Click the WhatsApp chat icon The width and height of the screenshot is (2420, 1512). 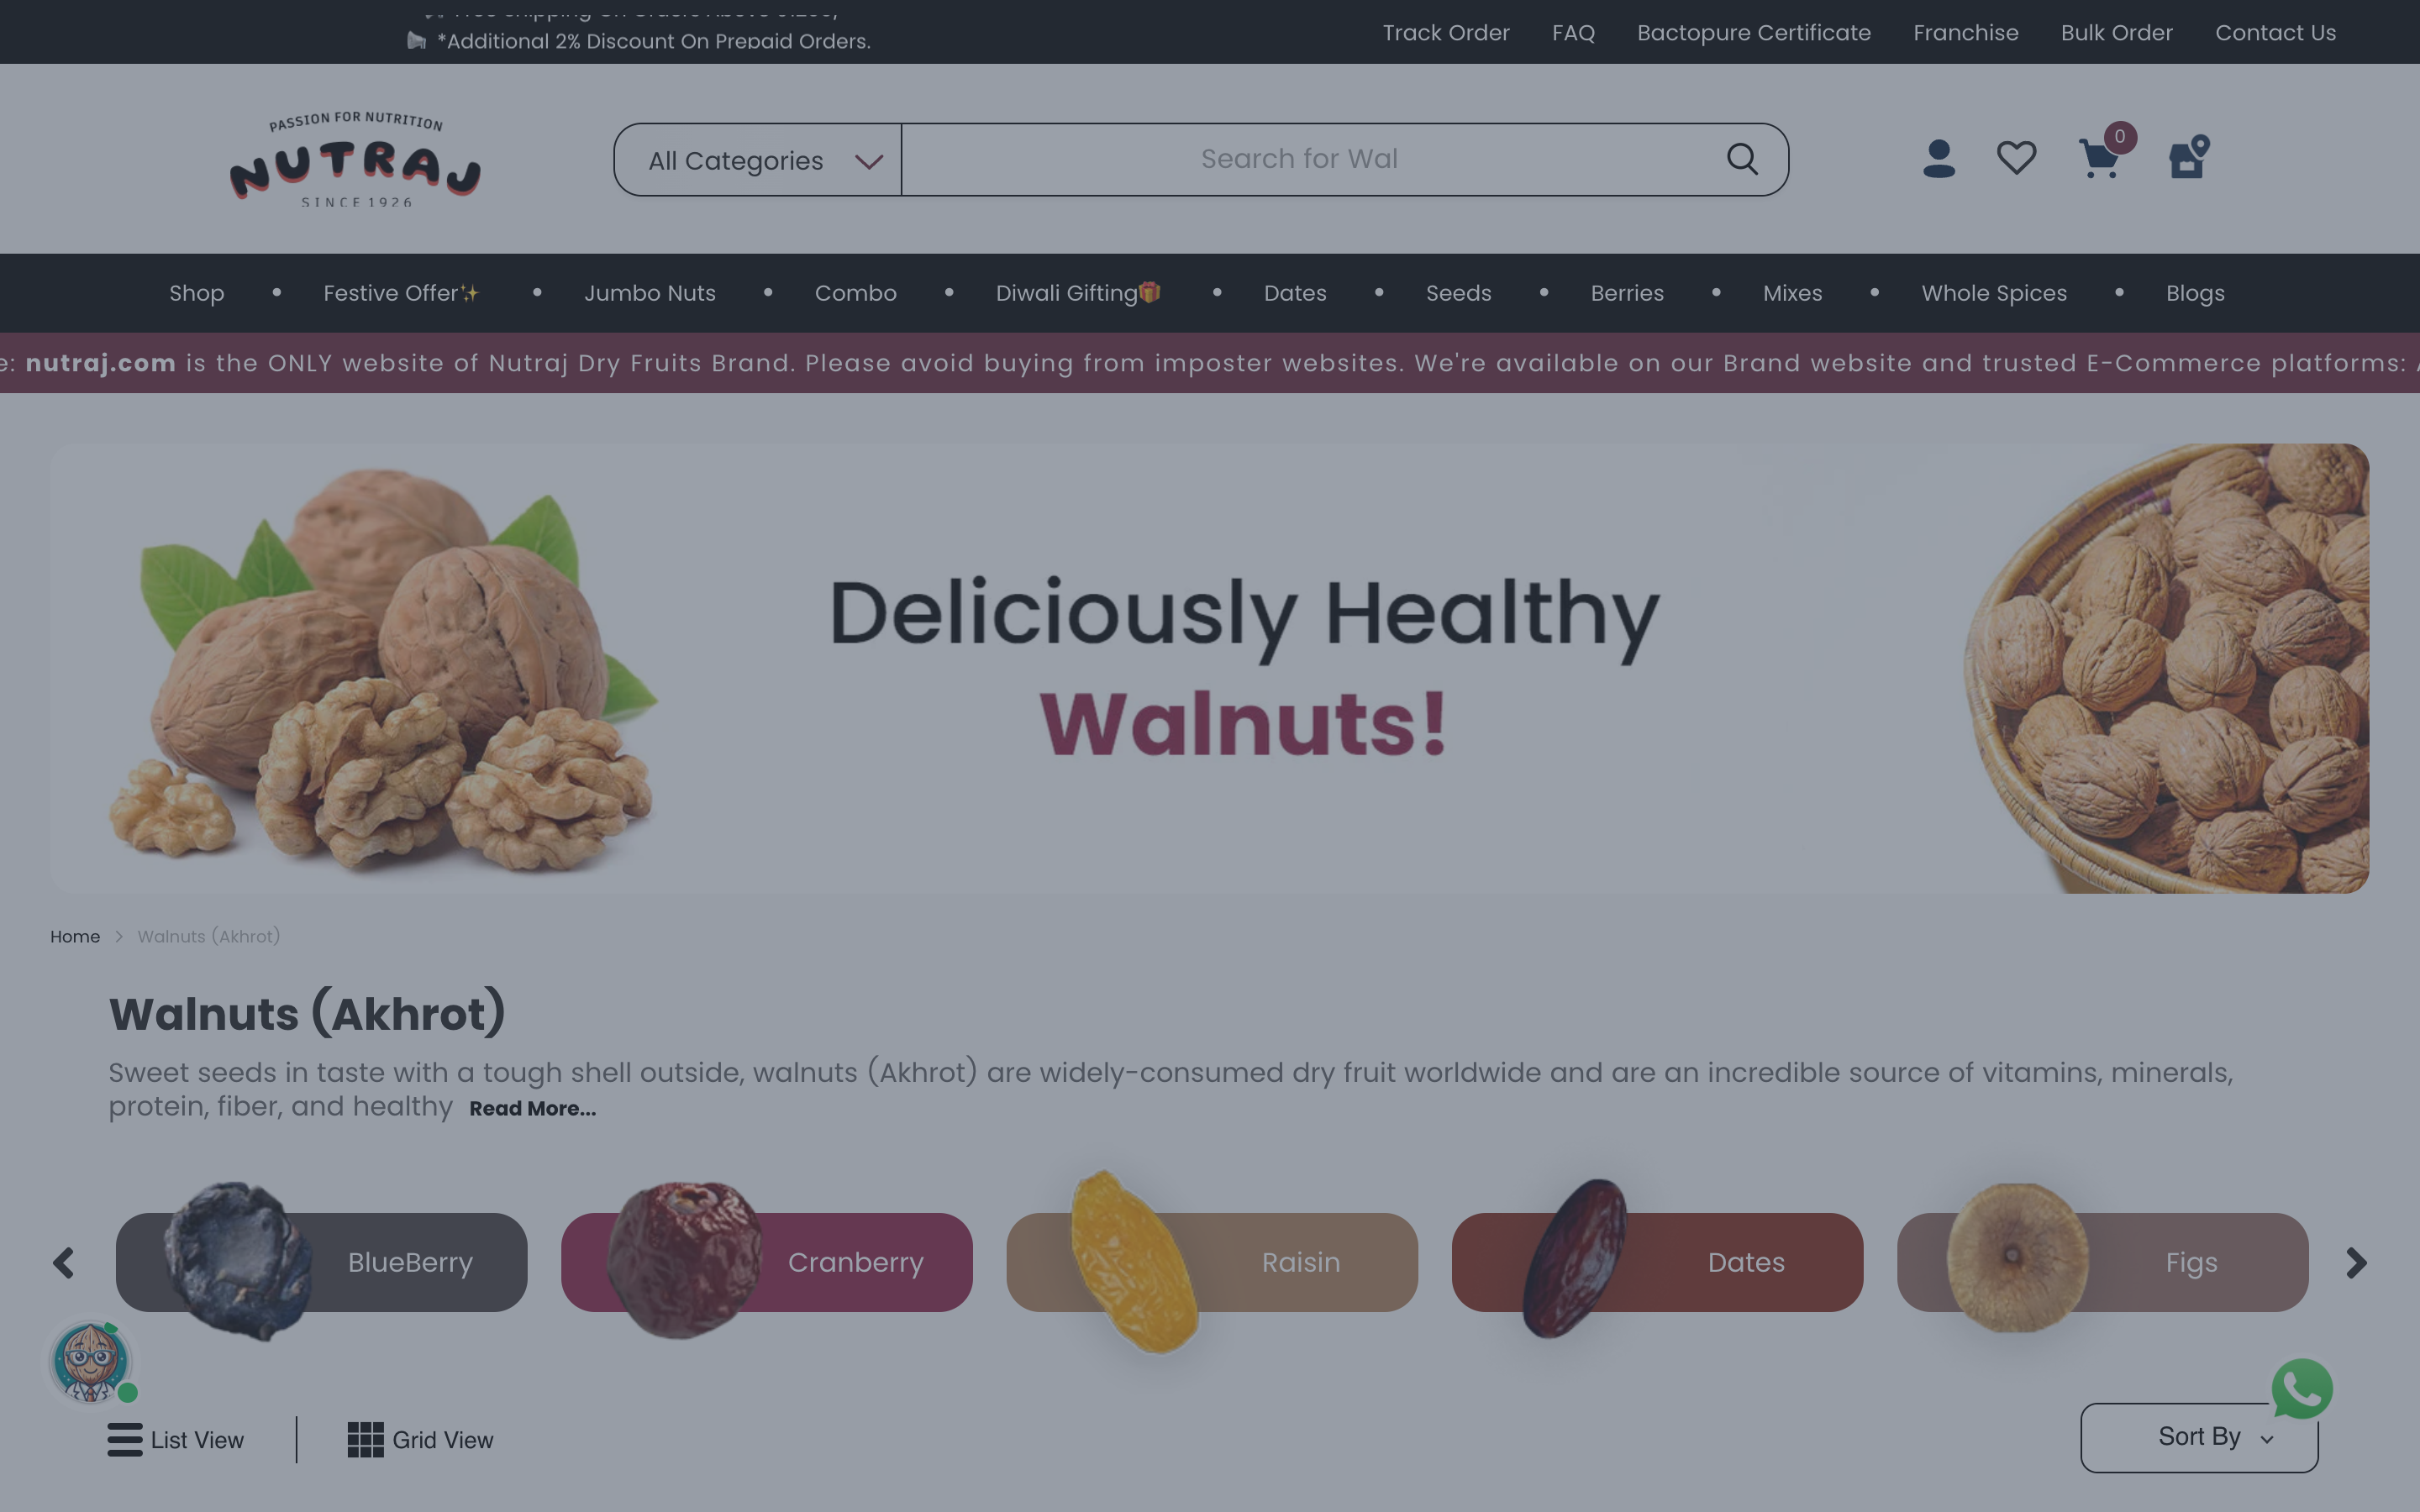click(x=2303, y=1389)
